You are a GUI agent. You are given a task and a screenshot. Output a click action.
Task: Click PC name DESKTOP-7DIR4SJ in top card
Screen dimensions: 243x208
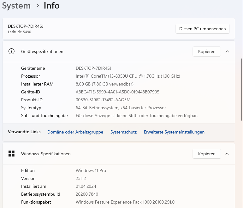26,26
